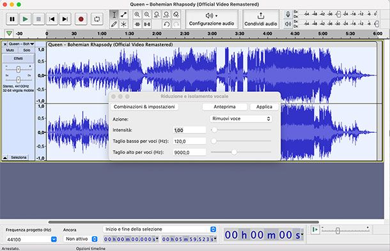Click the horizontal scrollbar under the tracks
The image size is (390, 251).
(183, 222)
